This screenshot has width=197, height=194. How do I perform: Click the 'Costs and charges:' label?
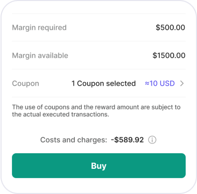[74, 140]
